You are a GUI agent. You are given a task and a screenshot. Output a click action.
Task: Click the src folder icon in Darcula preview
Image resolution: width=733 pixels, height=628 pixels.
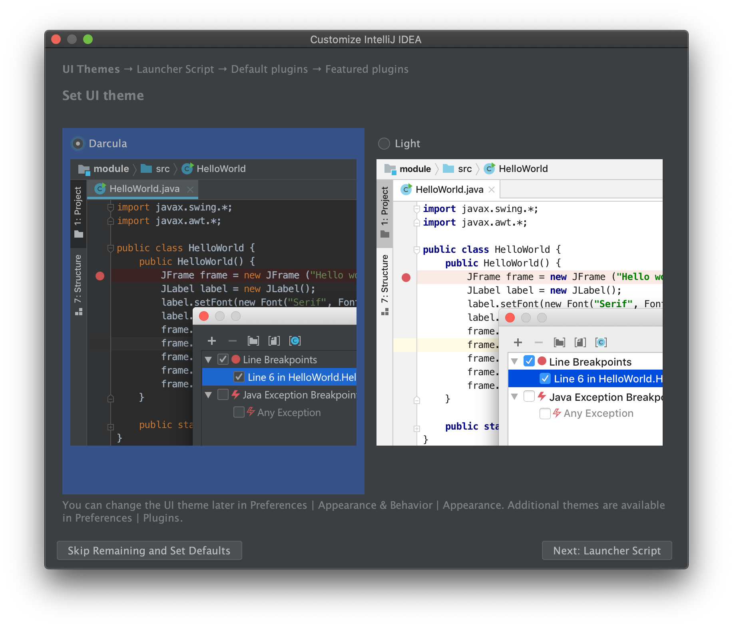point(146,169)
